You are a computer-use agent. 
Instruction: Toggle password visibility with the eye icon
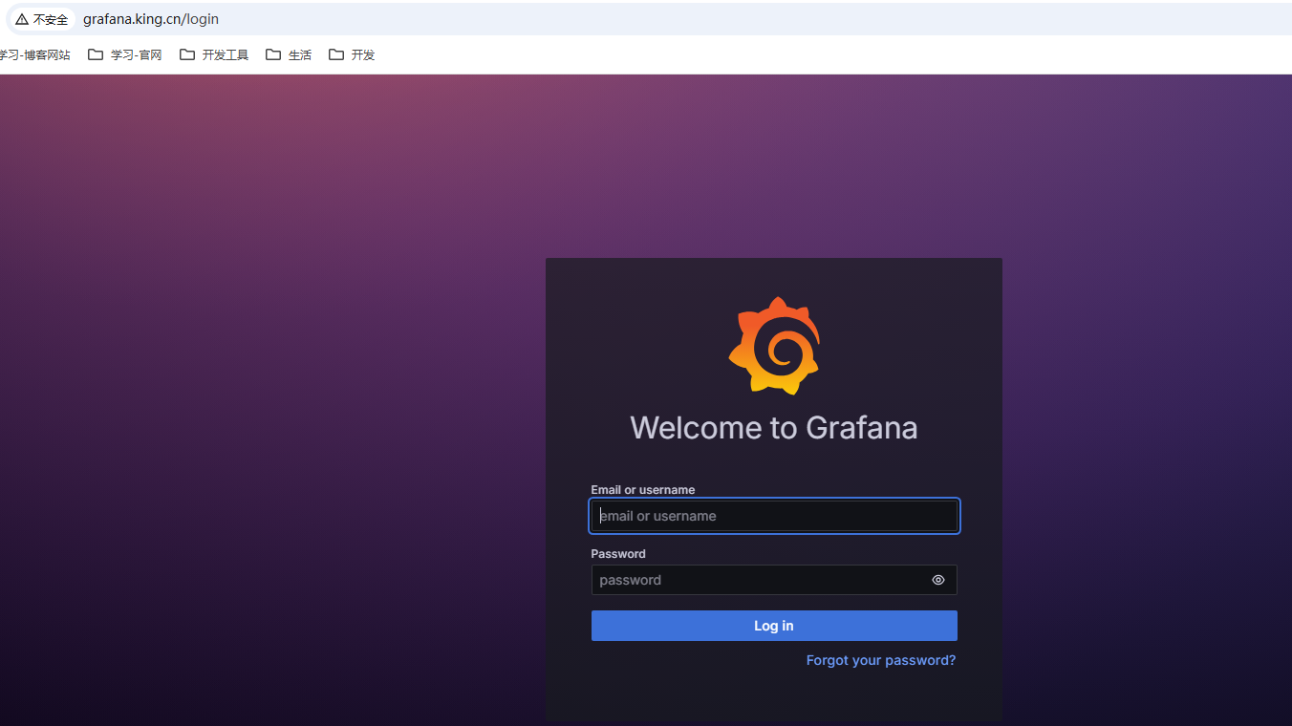(937, 580)
